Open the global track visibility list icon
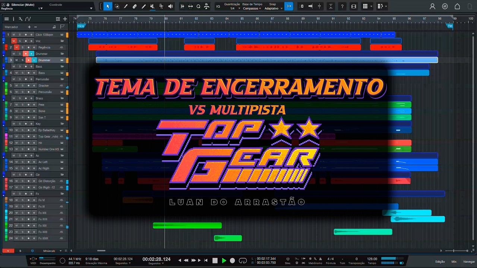The width and height of the screenshot is (477, 268). coord(58,19)
